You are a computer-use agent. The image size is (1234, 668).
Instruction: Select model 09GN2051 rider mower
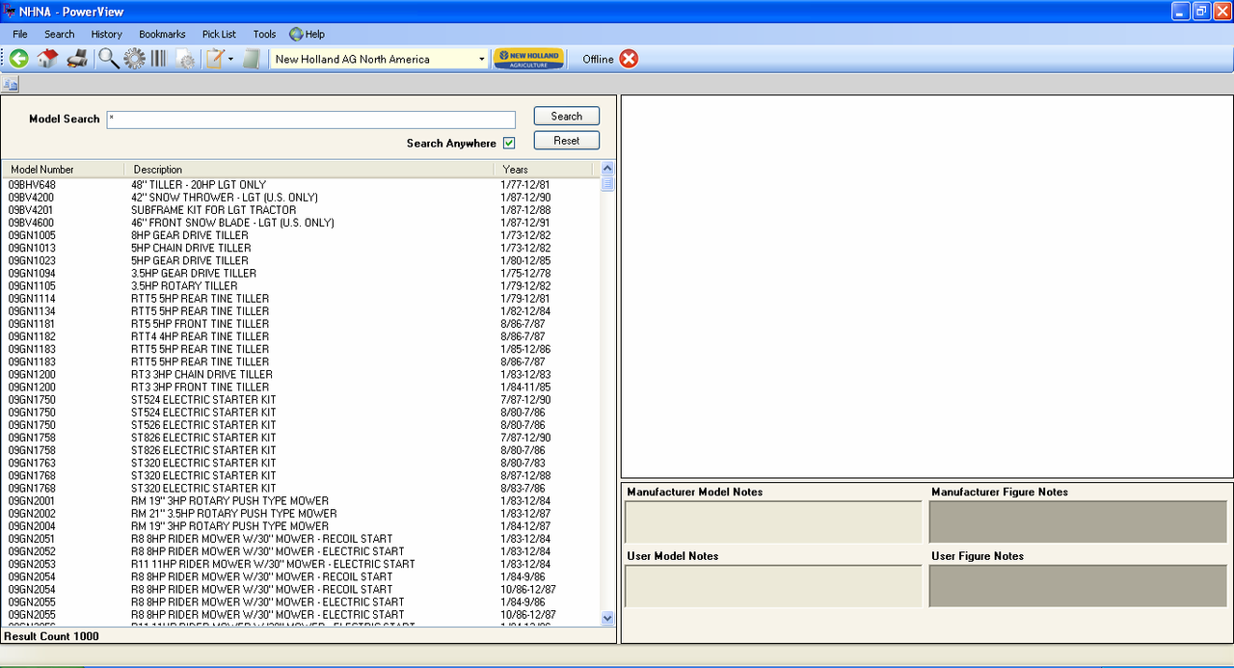click(301, 539)
